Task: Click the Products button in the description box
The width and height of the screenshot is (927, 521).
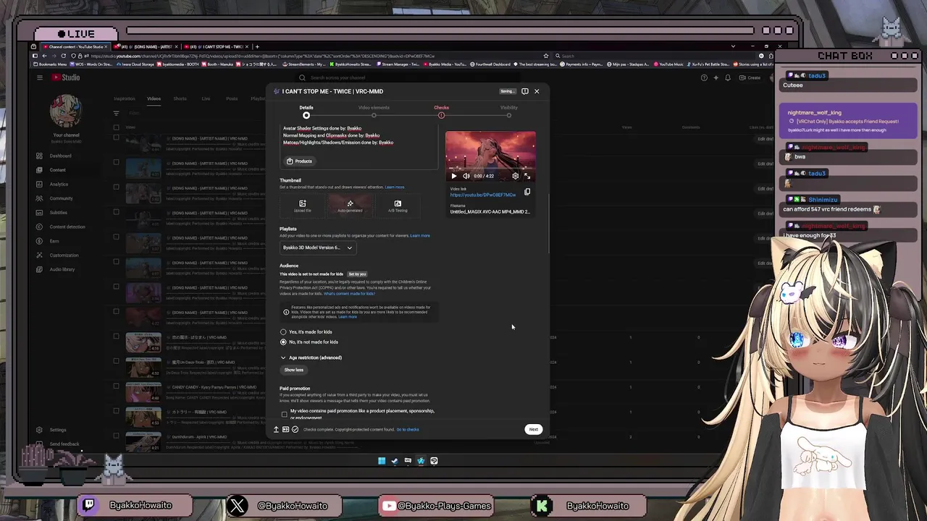Action: point(299,161)
